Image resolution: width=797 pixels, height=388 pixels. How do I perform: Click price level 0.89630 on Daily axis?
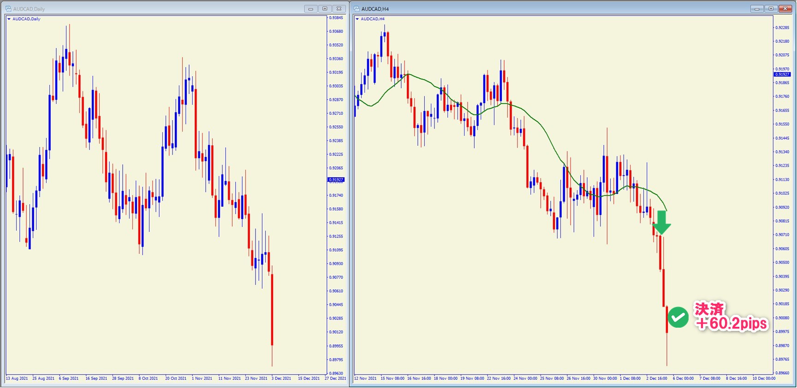point(336,373)
